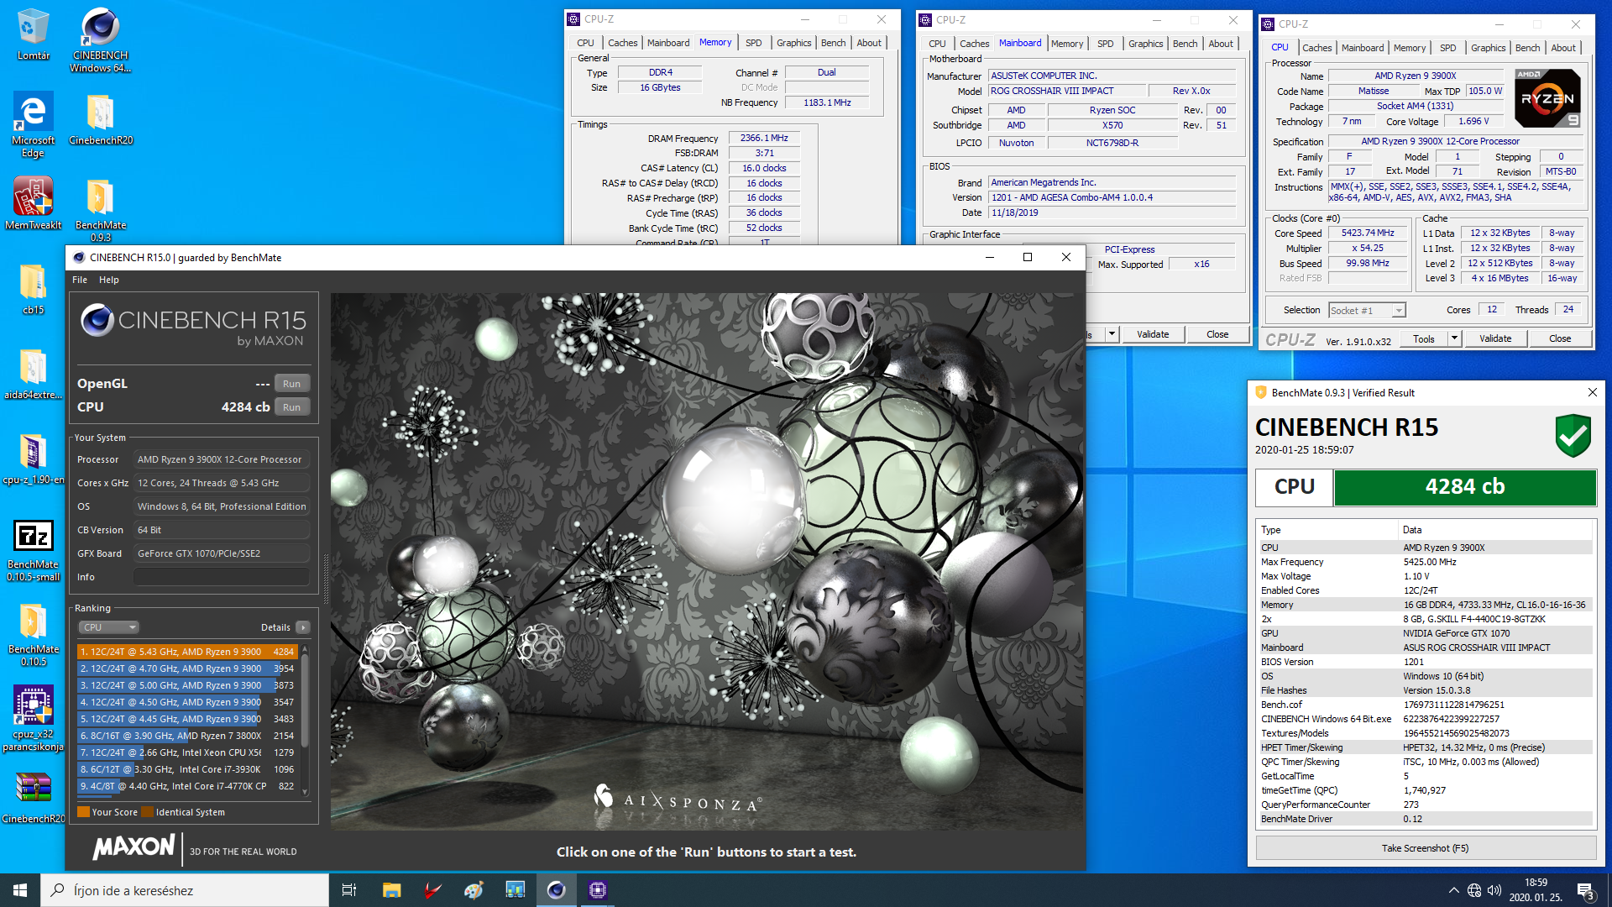Viewport: 1612px width, 907px height.
Task: Click the network globe icon in the system tray
Action: click(1474, 890)
